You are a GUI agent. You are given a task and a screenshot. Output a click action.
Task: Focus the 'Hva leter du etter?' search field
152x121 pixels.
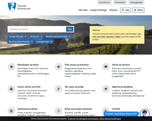[37, 29]
